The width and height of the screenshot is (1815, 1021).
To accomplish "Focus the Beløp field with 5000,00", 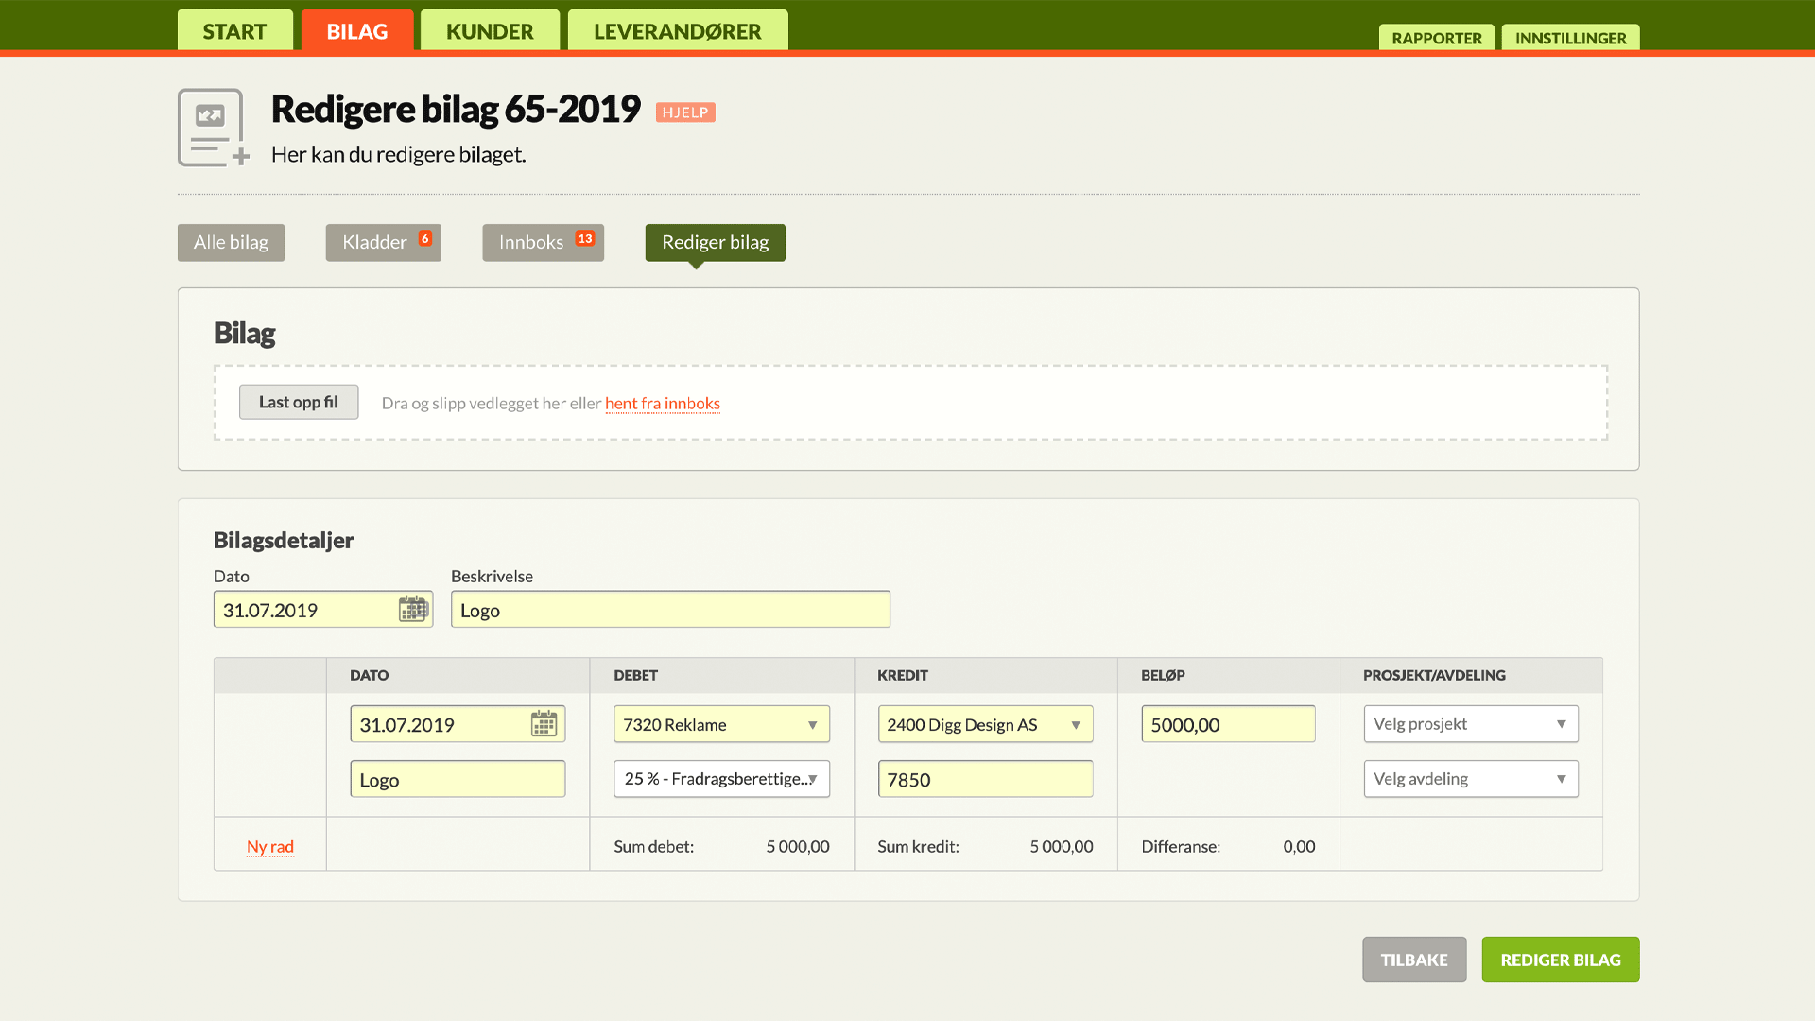I will (x=1228, y=724).
